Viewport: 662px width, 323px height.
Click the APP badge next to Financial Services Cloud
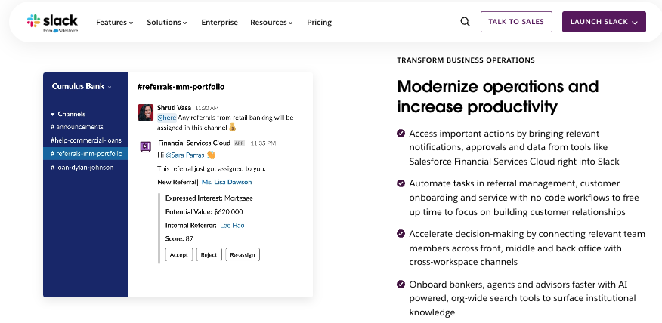pos(239,143)
